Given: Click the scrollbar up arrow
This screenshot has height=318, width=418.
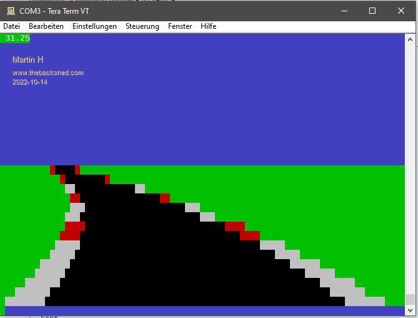Looking at the screenshot, I should tap(410, 39).
